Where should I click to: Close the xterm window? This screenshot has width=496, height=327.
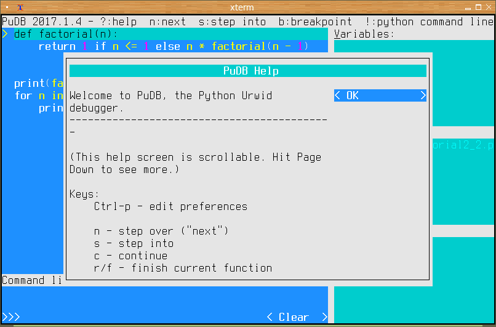point(489,7)
